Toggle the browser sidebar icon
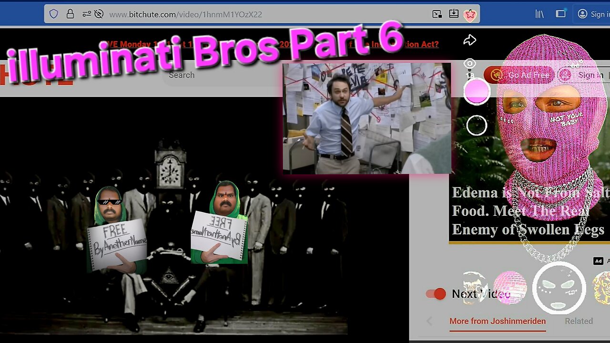Screen dimensions: 610x343 click(x=561, y=14)
